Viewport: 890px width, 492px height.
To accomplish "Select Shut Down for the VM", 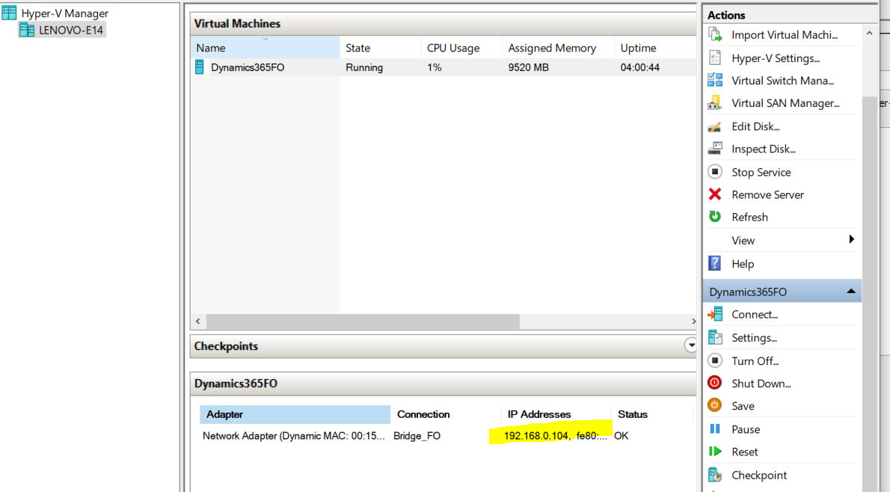I will click(761, 383).
